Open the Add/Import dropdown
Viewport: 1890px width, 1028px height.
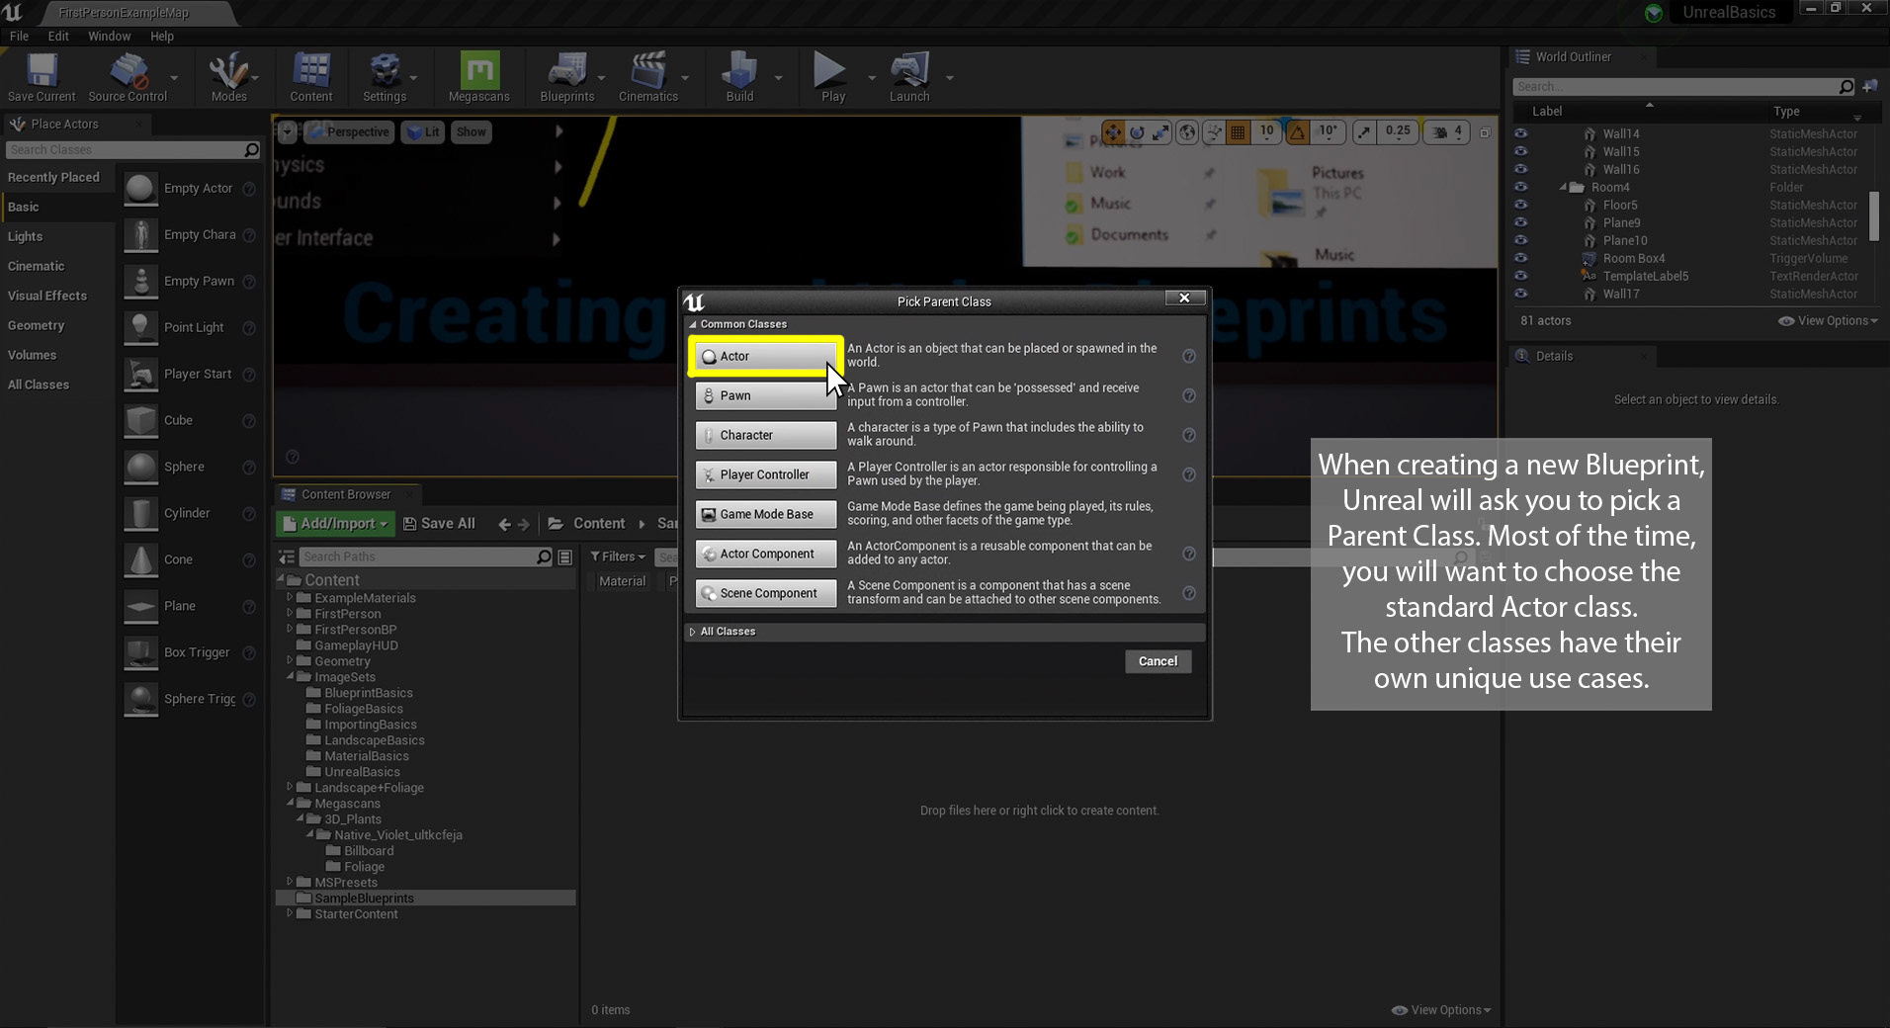tap(336, 524)
